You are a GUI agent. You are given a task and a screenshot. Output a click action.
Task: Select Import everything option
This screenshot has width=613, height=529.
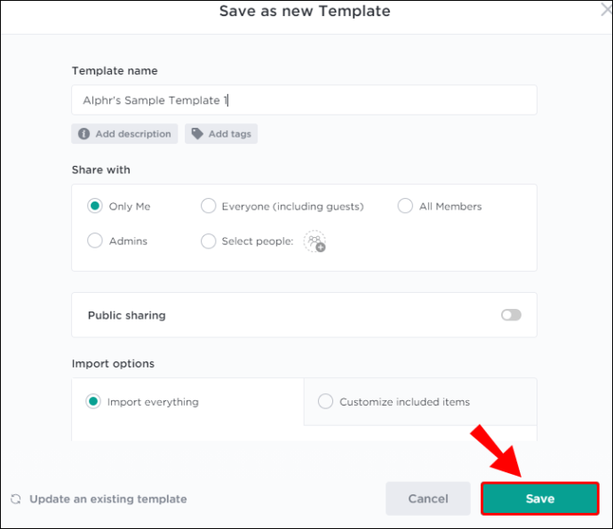(x=93, y=402)
